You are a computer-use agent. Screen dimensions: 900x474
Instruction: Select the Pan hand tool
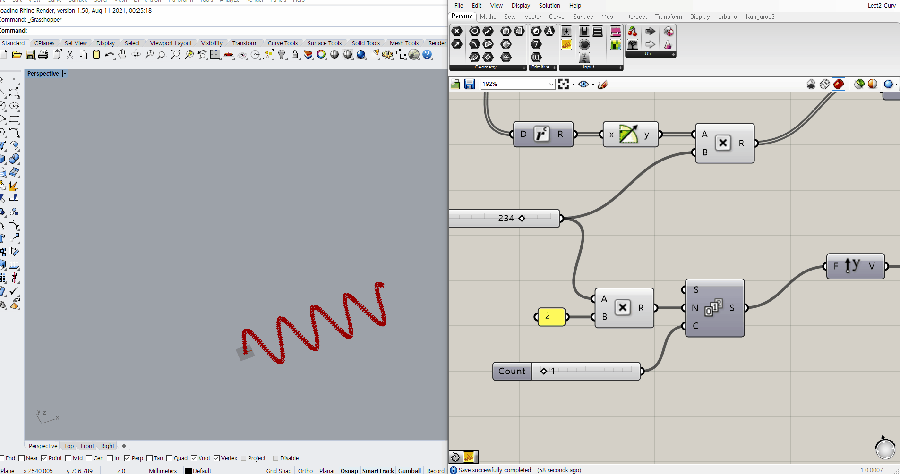point(122,55)
